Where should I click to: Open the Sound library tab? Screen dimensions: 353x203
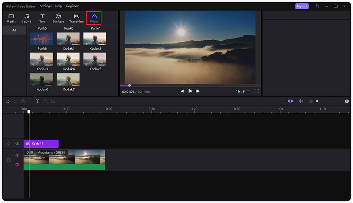[26, 18]
